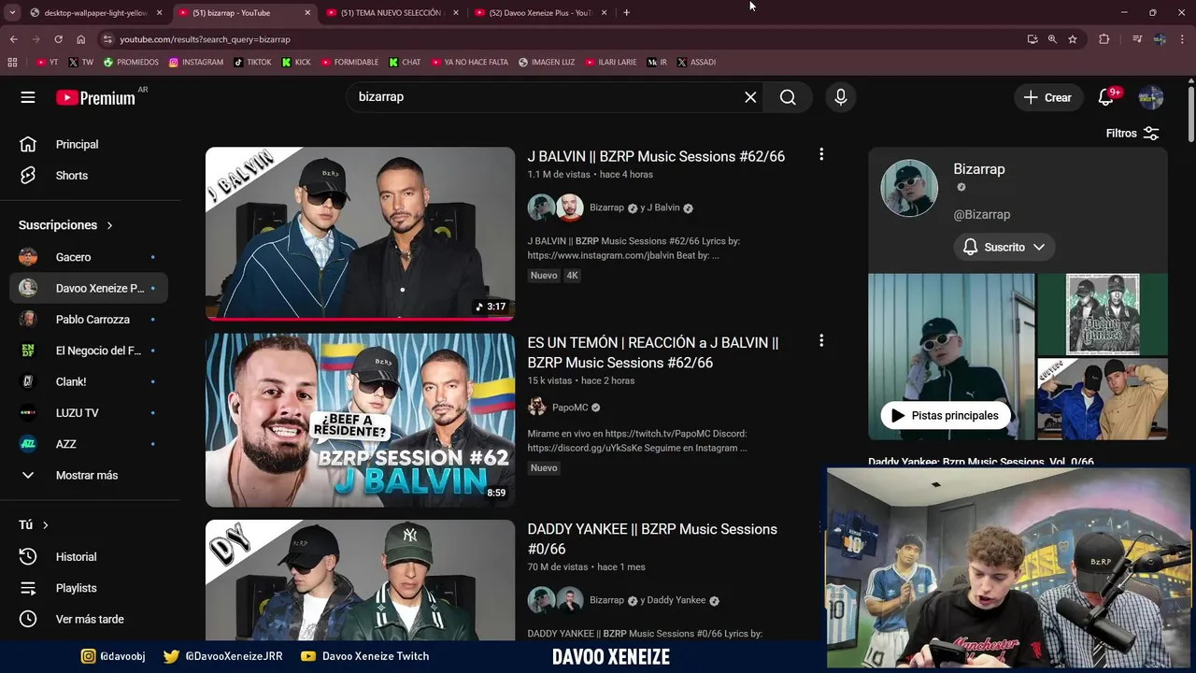The image size is (1196, 673).
Task: Open Ver más tarde list
Action: point(89,619)
